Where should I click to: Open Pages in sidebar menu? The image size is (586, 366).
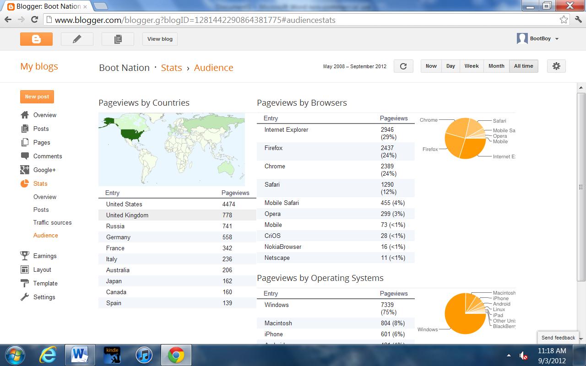[42, 142]
